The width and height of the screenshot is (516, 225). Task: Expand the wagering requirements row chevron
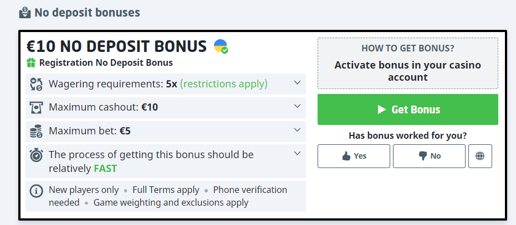(297, 83)
